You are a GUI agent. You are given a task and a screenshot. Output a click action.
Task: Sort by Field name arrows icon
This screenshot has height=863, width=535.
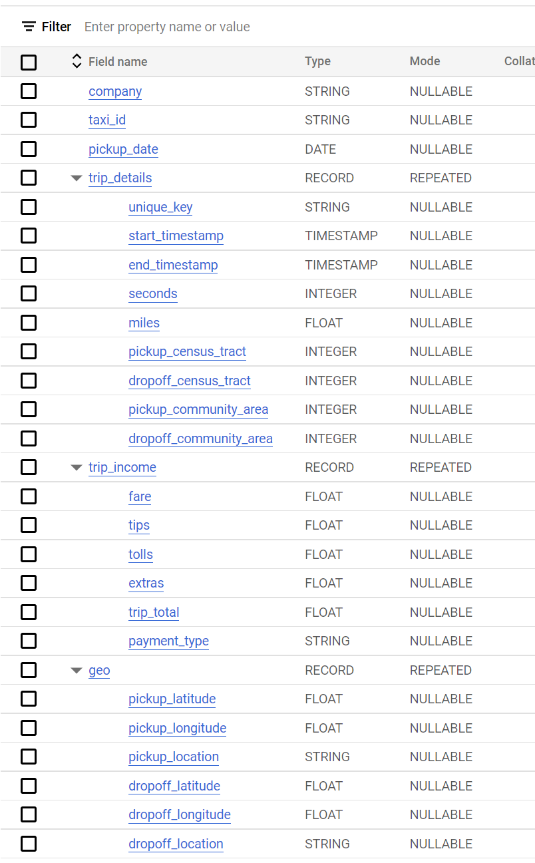(77, 61)
